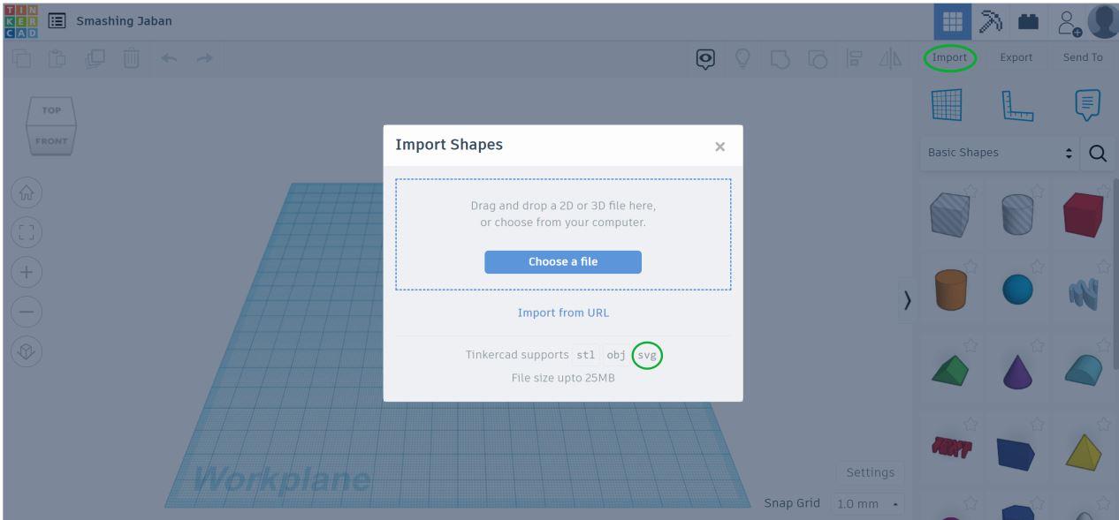Click the Redo arrow
This screenshot has width=1119, height=520.
(x=203, y=59)
